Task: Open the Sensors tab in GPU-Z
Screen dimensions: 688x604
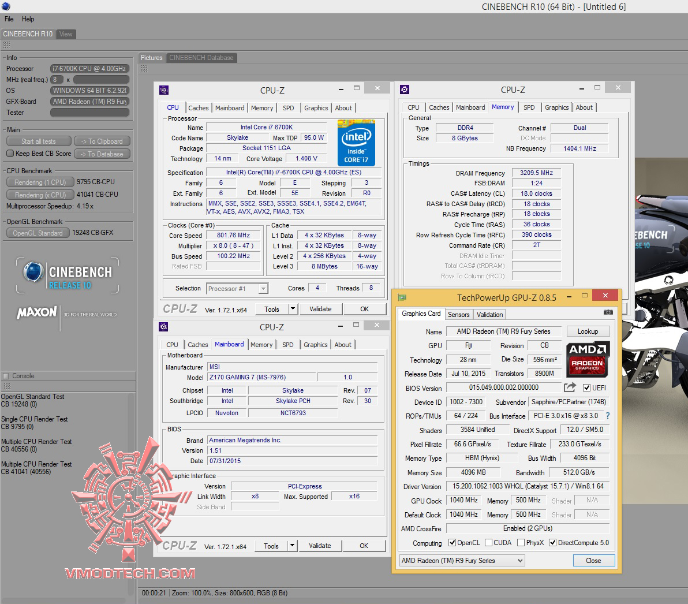Action: (458, 315)
